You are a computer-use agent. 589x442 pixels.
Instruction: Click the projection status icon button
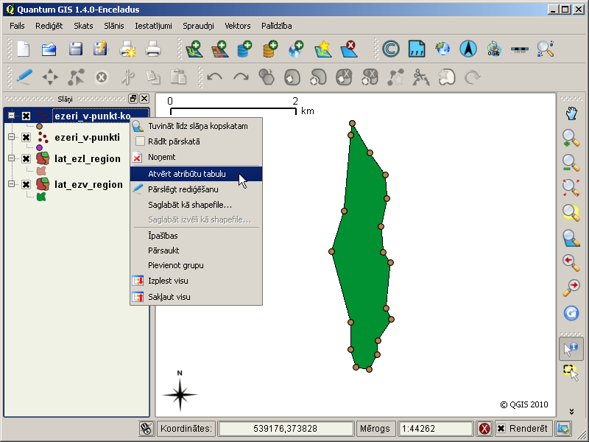point(563,429)
